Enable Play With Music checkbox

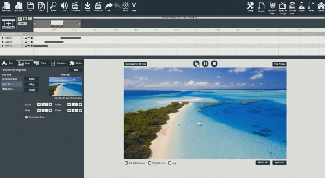149,163
